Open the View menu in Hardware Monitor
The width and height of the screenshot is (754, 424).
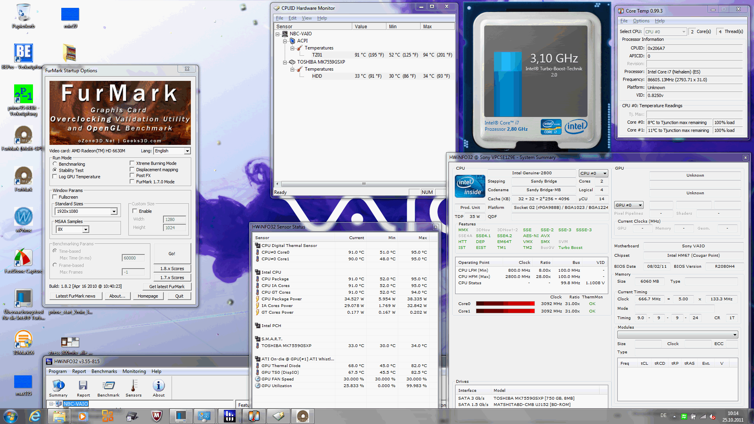(306, 18)
